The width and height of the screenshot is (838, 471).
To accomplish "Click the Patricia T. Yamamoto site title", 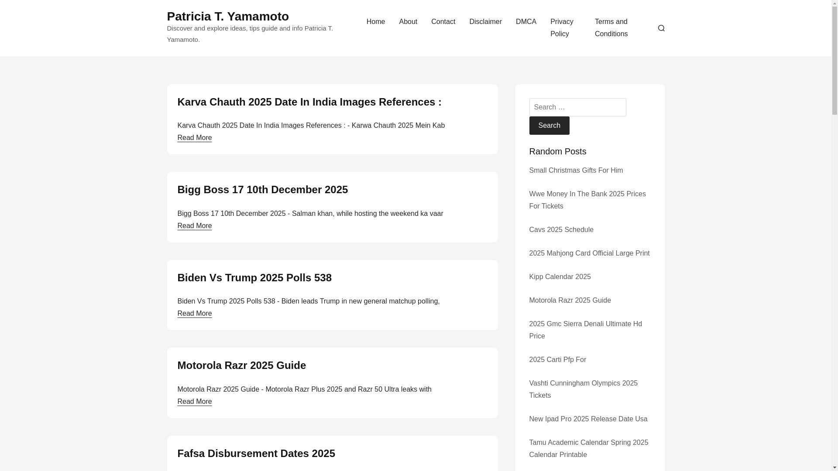I will (227, 16).
